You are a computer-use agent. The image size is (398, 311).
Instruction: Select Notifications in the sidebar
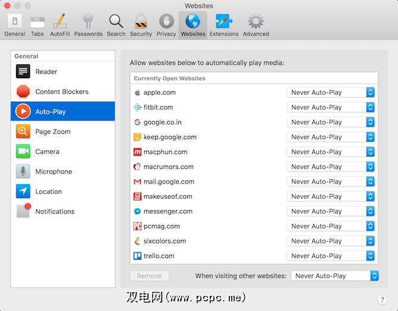coord(63,211)
